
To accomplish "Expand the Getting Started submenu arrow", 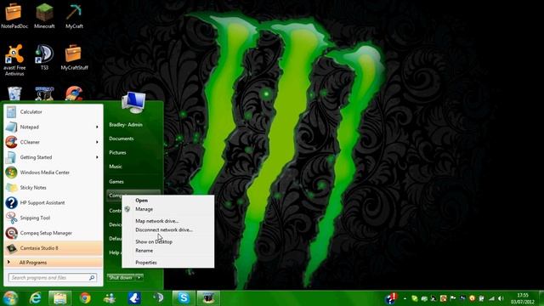I will coord(97,157).
